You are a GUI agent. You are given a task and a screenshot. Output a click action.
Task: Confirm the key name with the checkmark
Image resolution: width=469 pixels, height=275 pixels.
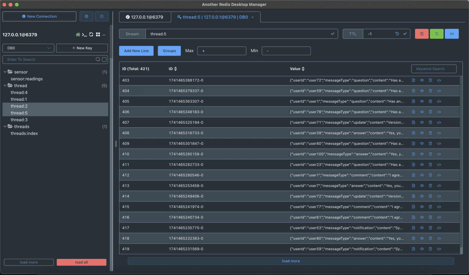point(333,34)
